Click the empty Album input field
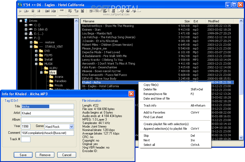The height and width of the screenshot is (162, 245). 47,120
